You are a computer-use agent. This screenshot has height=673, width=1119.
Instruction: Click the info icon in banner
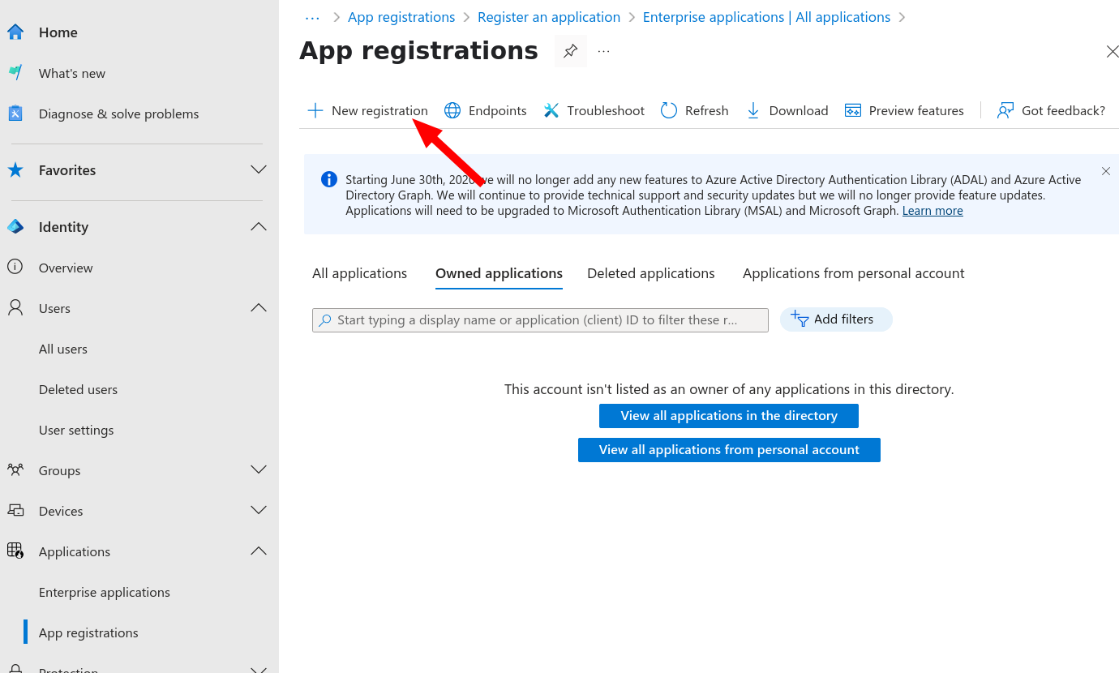329,180
